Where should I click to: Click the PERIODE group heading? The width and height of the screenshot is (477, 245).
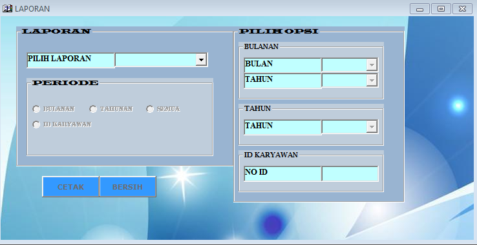(x=65, y=83)
